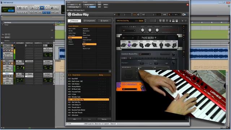Viewport: 231px width, 130px height.
Task: Click Save as next to the preset name
Action: 141,21
